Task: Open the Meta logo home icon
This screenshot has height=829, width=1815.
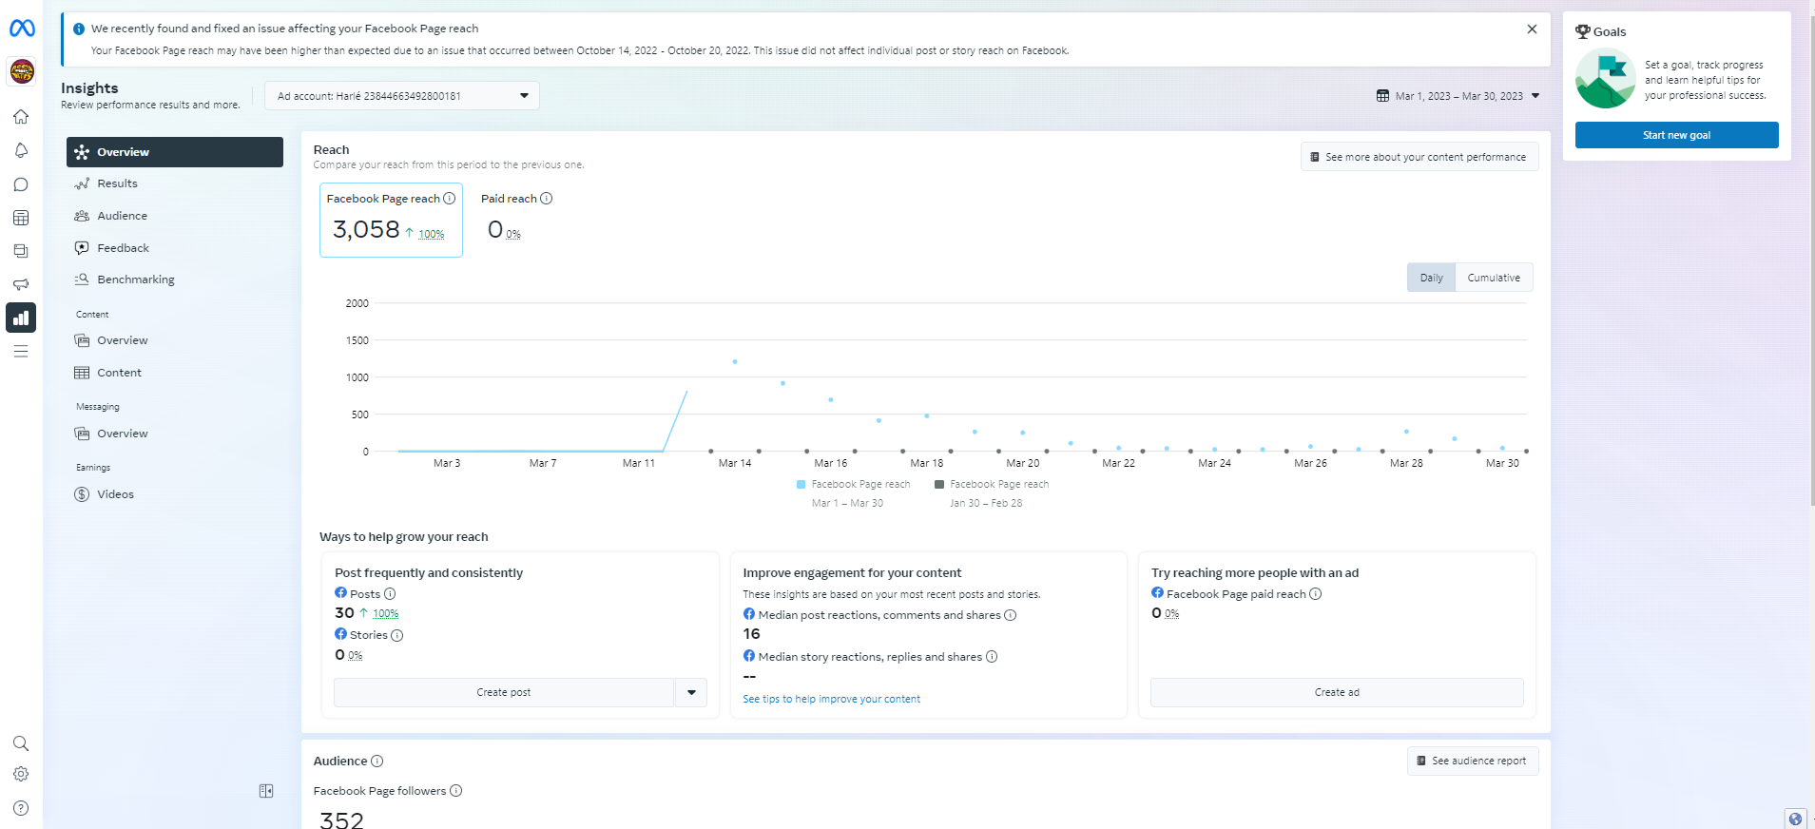Action: click(22, 29)
